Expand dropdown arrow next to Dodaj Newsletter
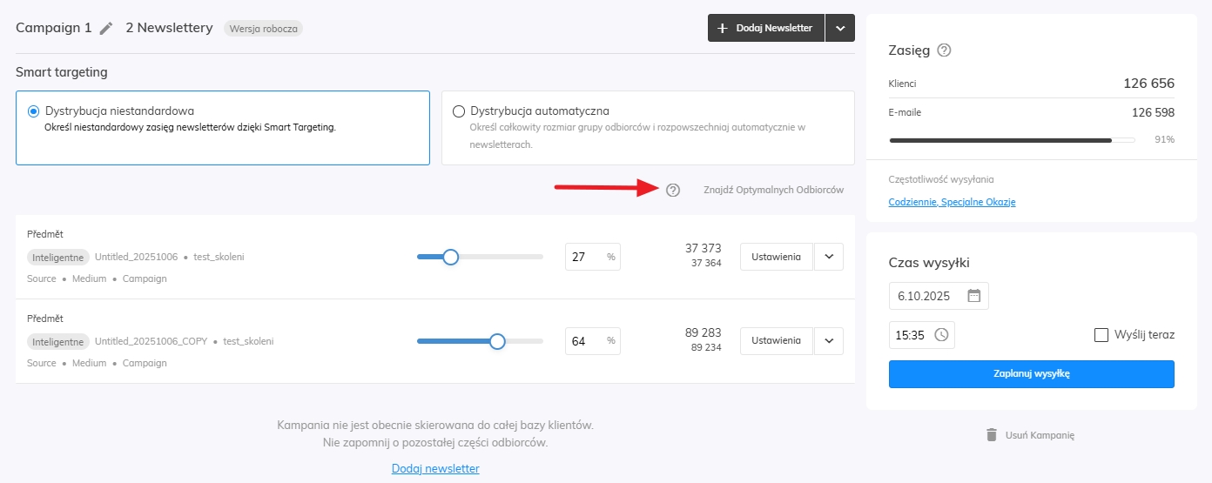 tap(839, 28)
